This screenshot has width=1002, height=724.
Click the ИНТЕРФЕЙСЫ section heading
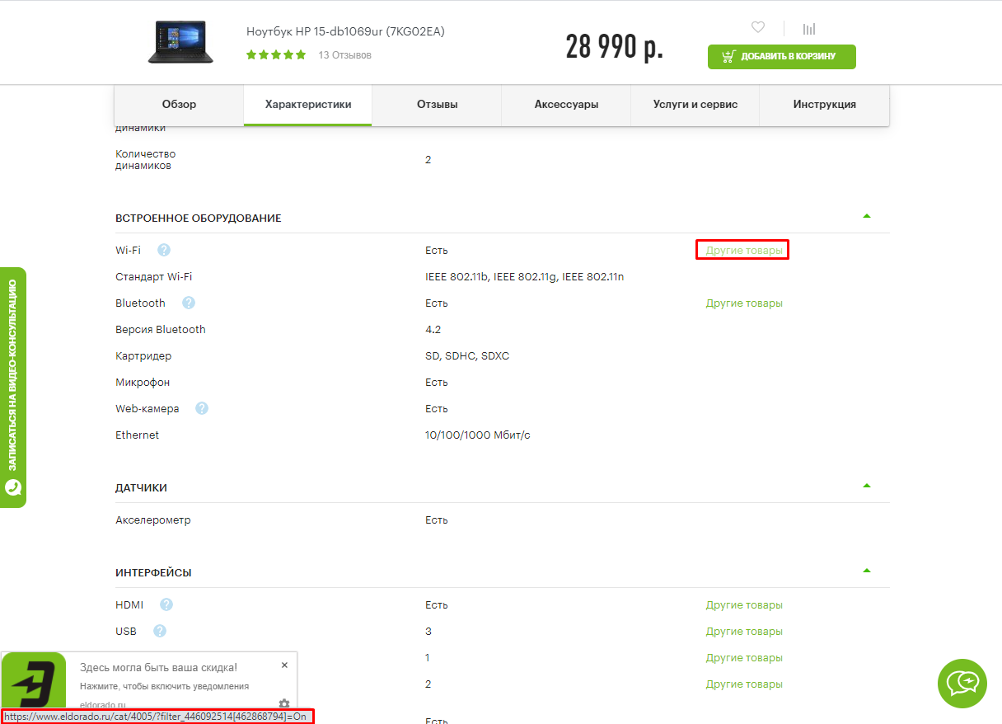pyautogui.click(x=153, y=572)
